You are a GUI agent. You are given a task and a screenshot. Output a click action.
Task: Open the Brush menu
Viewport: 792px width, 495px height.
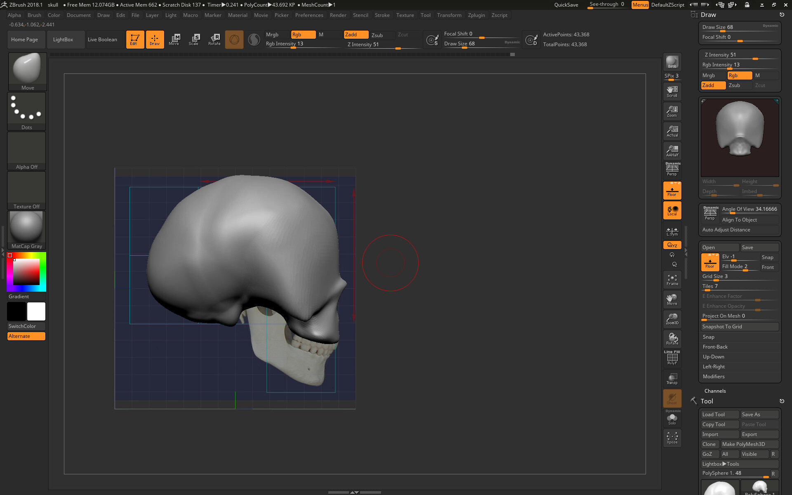coord(34,15)
